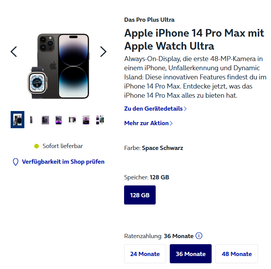Select the 36 Monate payment term
Viewport: 271px width, 269px height.
click(190, 254)
